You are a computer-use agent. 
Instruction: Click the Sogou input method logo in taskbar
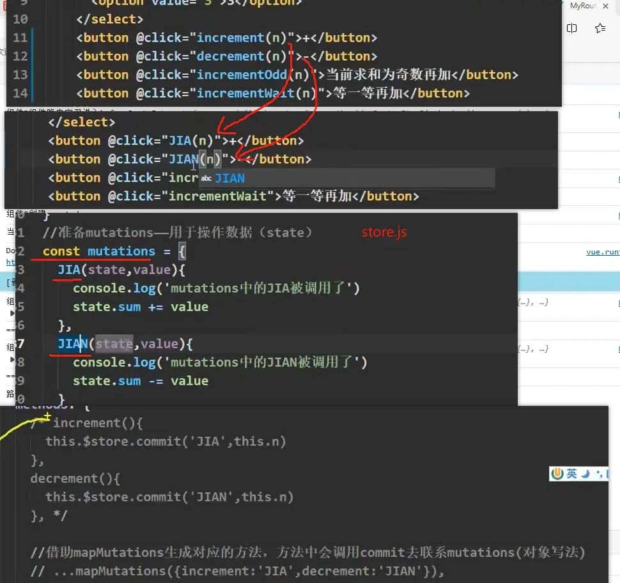click(557, 474)
